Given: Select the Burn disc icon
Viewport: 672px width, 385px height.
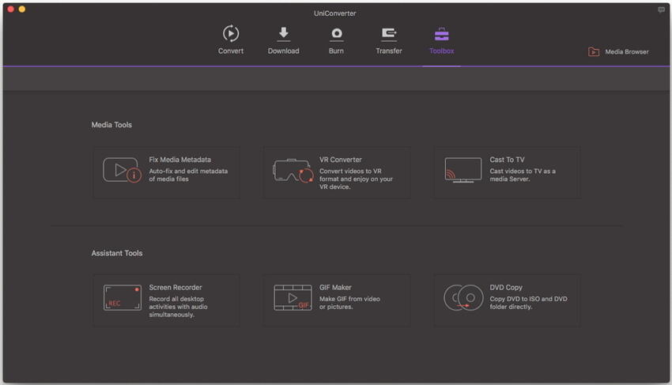Looking at the screenshot, I should (x=337, y=34).
